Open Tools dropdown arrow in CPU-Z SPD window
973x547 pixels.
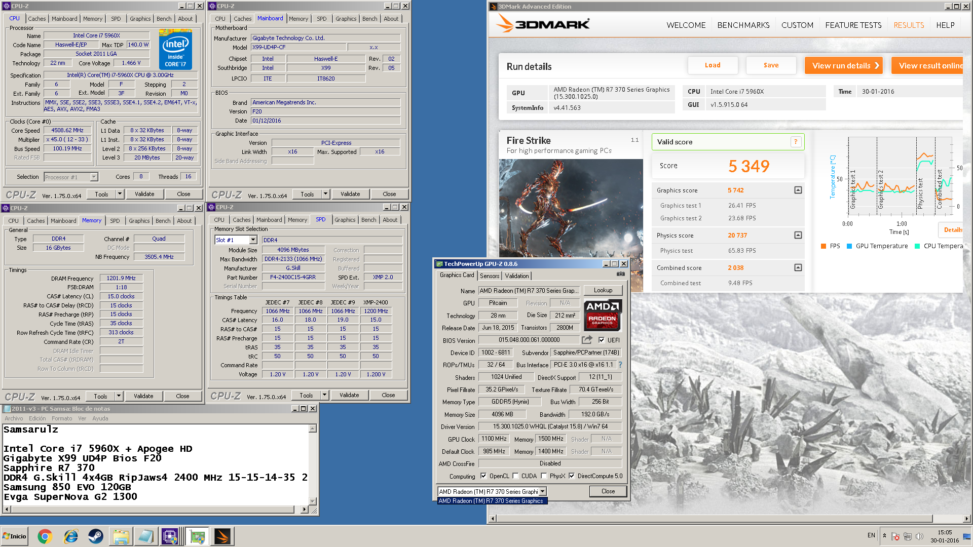(324, 395)
